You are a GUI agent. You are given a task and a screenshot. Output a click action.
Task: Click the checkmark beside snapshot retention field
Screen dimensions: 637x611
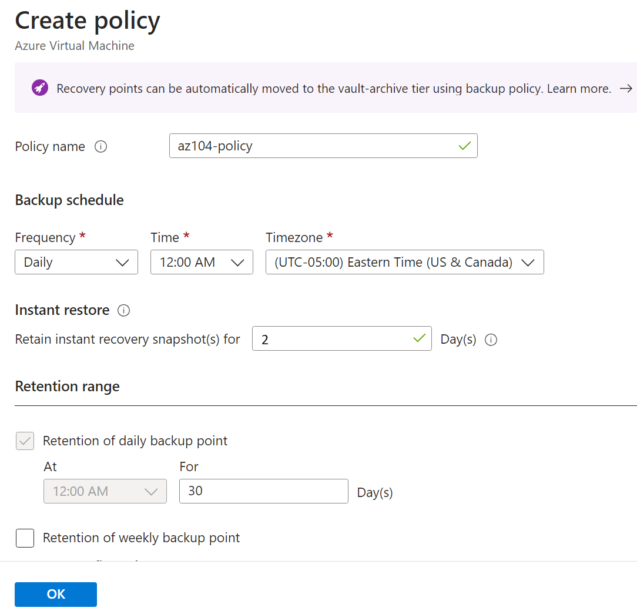pyautogui.click(x=418, y=338)
